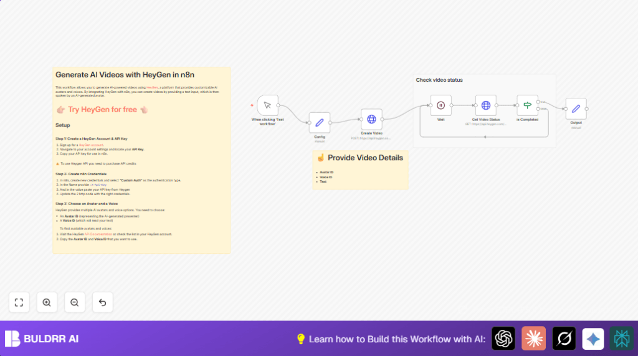
Task: Zoom out of the workflow canvas
Action: [x=75, y=302]
